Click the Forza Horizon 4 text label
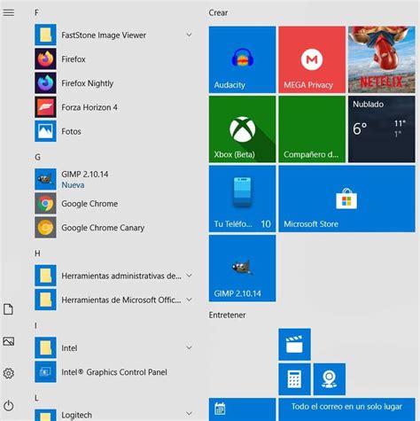The height and width of the screenshot is (421, 420). [89, 107]
